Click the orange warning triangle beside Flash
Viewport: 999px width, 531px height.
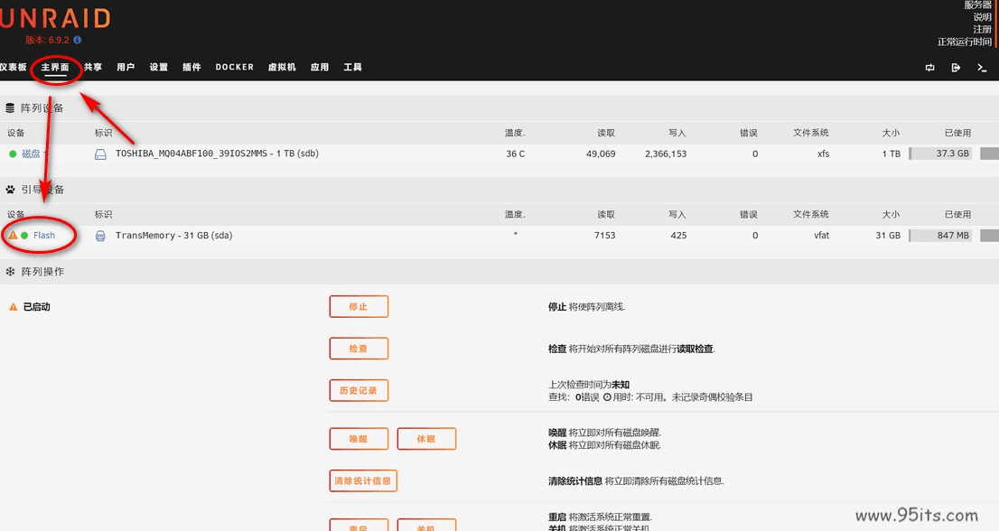(x=13, y=236)
